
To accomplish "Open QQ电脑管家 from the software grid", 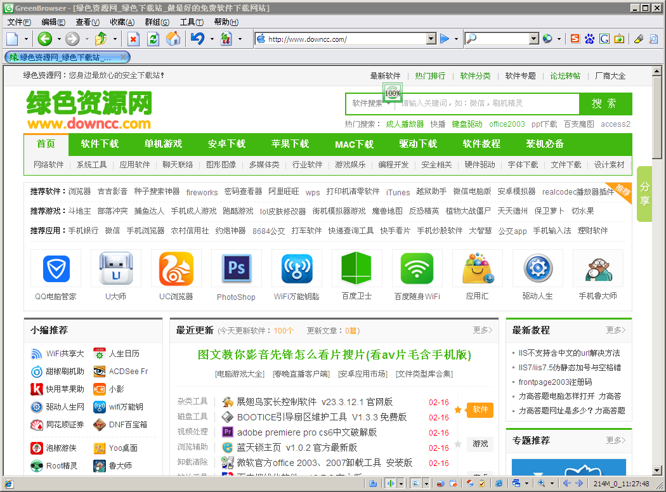I will (x=56, y=268).
